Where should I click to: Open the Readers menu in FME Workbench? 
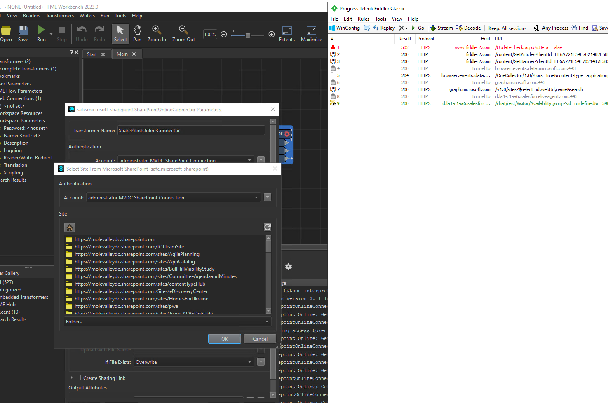[31, 16]
